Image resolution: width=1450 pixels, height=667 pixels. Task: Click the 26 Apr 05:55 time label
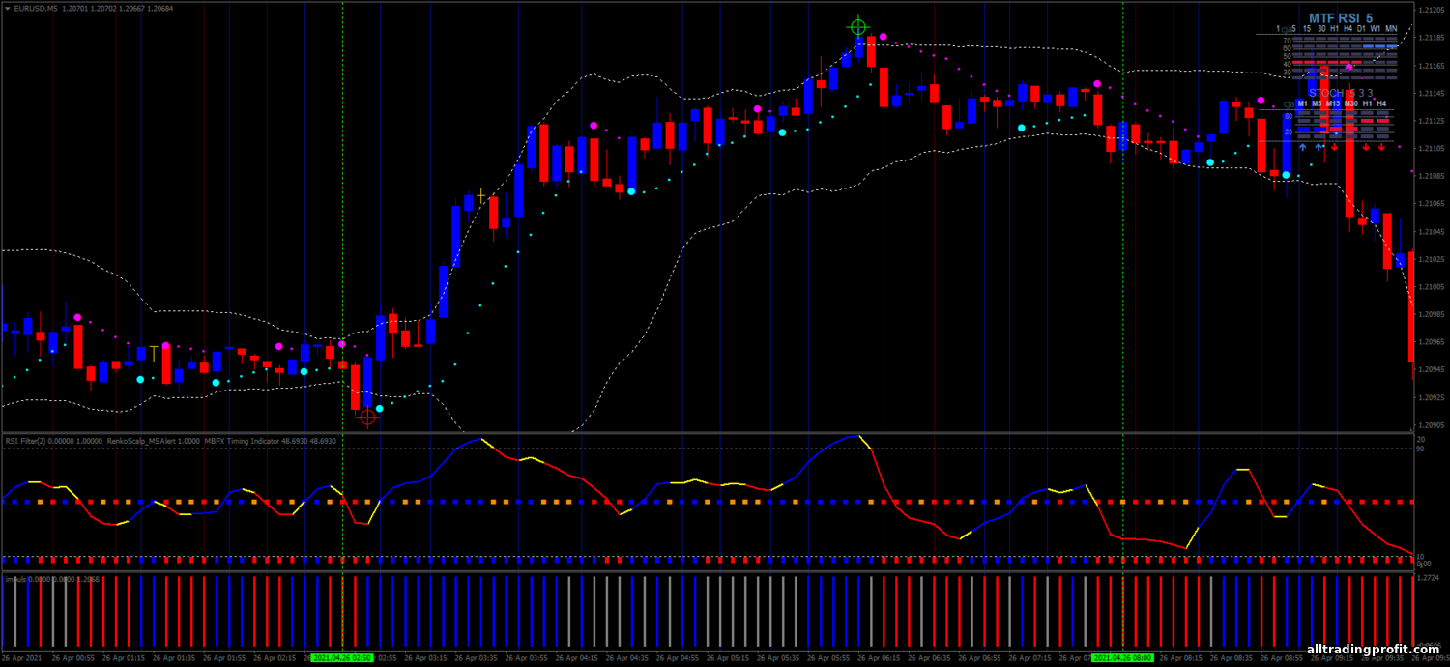point(828,657)
